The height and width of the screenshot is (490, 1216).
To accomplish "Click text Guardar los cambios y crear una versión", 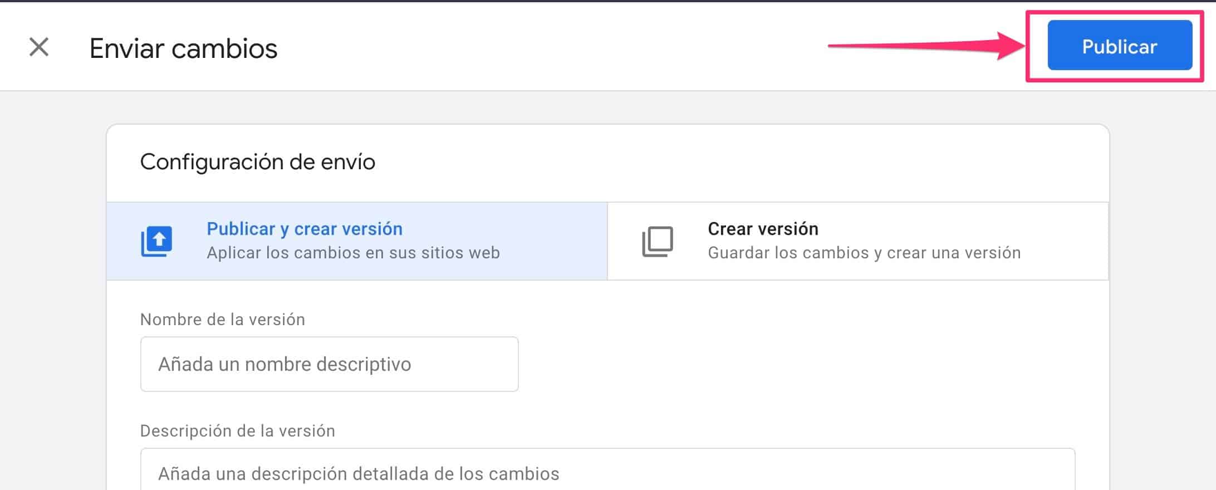I will [865, 253].
